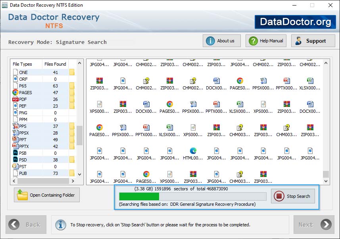The height and width of the screenshot is (239, 340).
Task: Select the count 47 in PAGES row
Action: coord(56,93)
